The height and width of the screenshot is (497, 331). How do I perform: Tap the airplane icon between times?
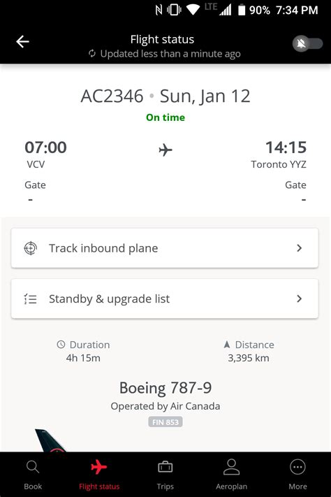tap(165, 150)
